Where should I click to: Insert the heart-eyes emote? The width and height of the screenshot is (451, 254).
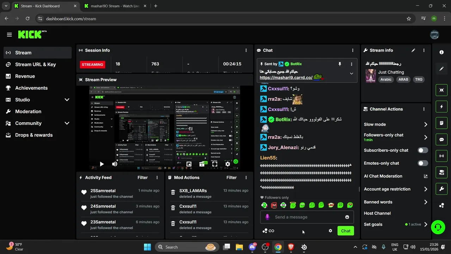[350, 205]
